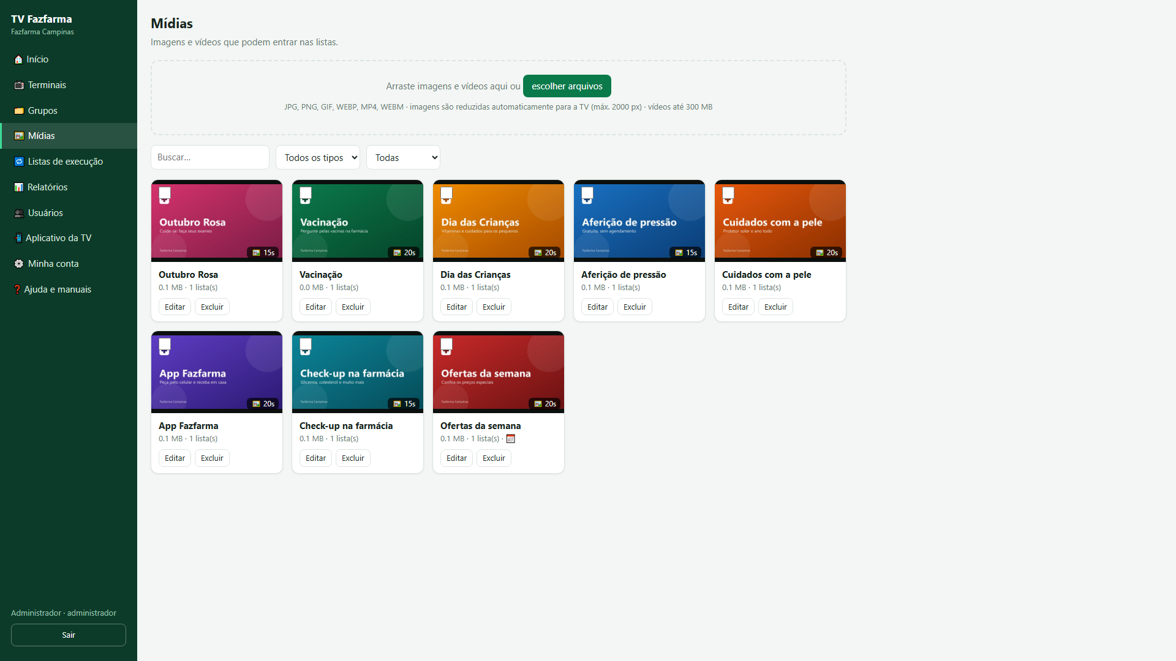Open Grupos via its folder icon
1176x661 pixels.
[x=19, y=111]
